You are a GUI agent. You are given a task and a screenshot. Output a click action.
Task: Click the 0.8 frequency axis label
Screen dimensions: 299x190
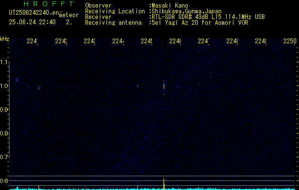[x=4, y=133]
